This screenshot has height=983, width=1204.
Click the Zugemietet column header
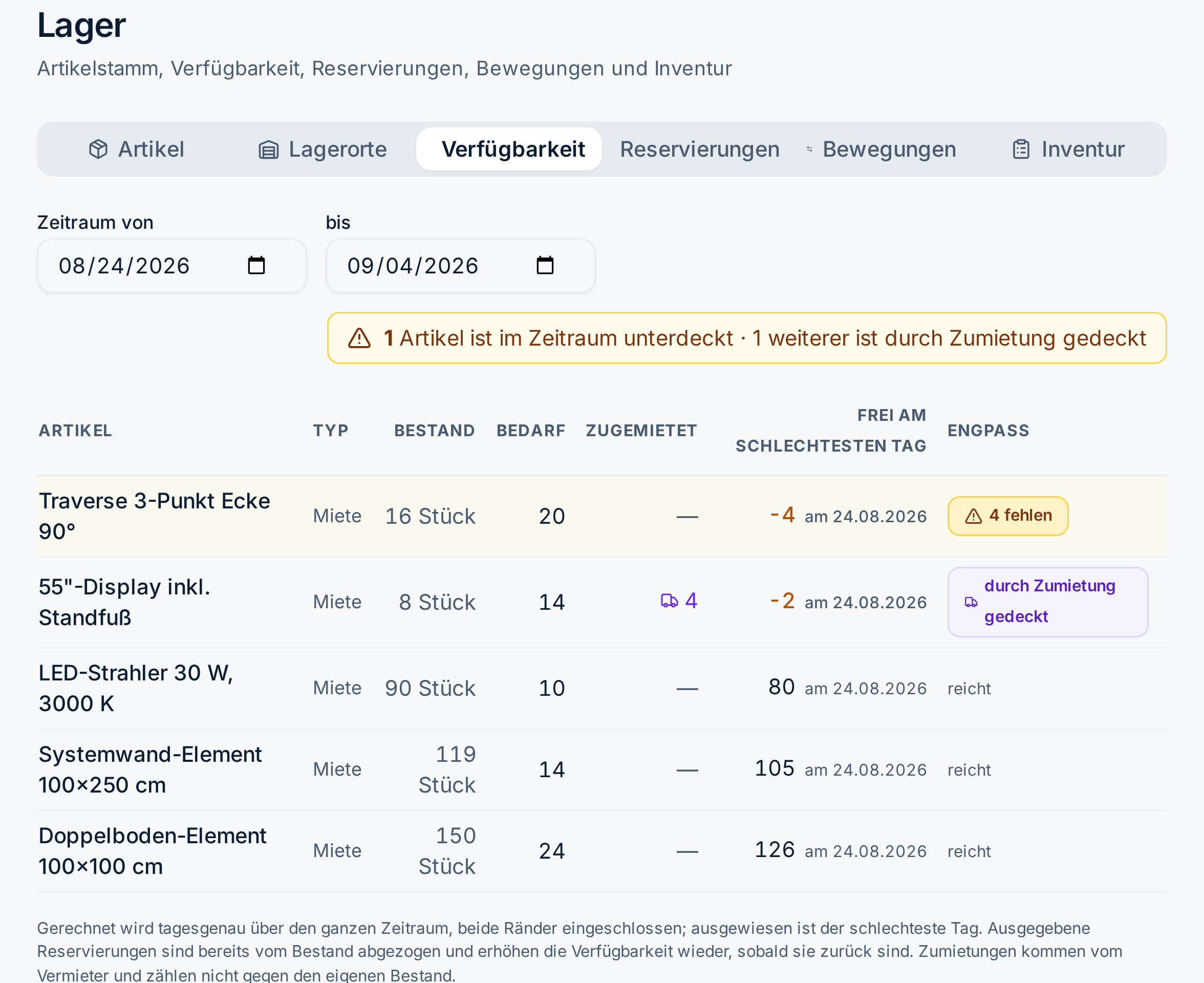point(641,431)
